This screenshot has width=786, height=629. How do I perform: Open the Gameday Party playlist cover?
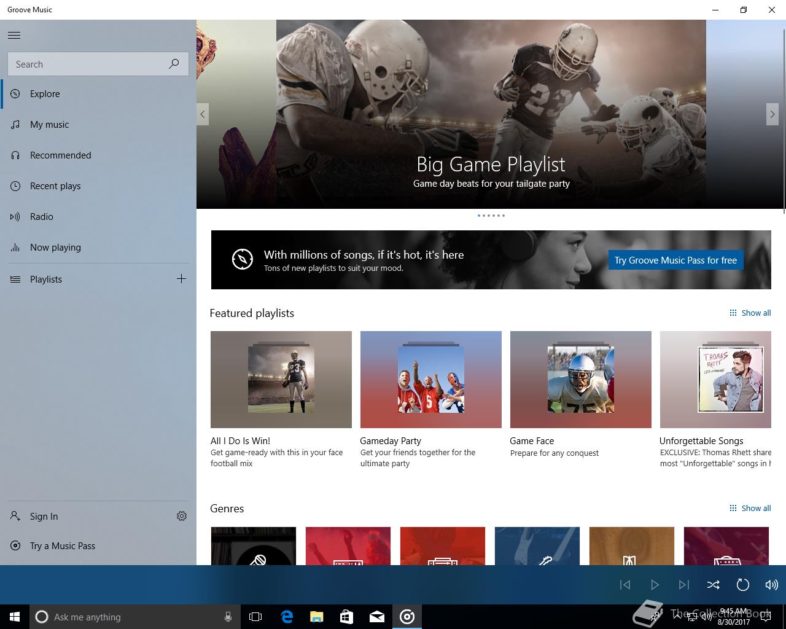click(431, 380)
